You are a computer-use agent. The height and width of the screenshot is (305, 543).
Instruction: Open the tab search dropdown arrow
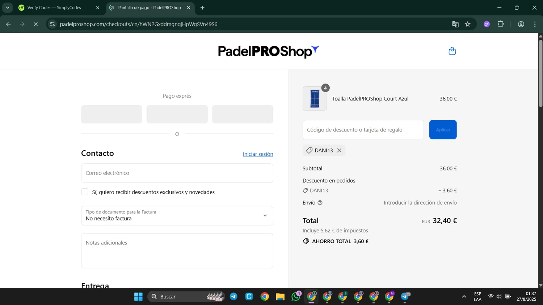pyautogui.click(x=8, y=8)
